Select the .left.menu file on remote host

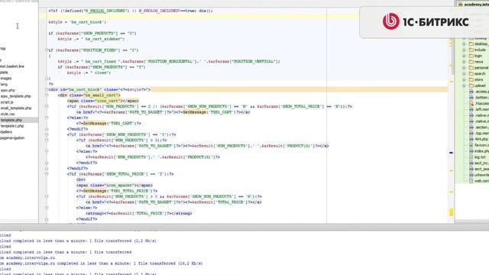click(x=482, y=109)
